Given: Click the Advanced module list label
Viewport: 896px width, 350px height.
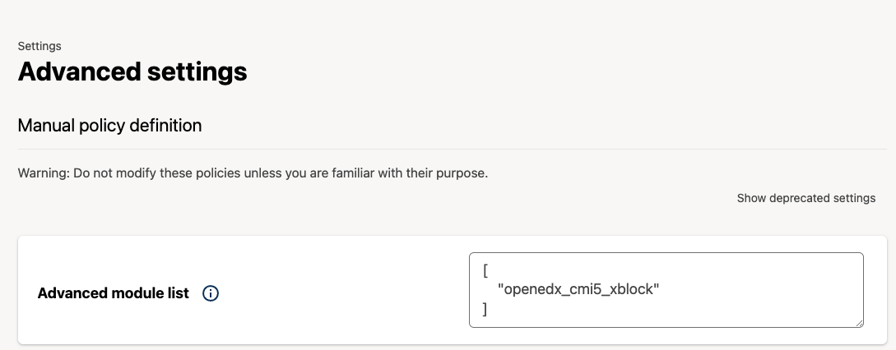Looking at the screenshot, I should click(114, 293).
